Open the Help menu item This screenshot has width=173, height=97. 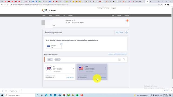pyautogui.click(x=113, y=15)
